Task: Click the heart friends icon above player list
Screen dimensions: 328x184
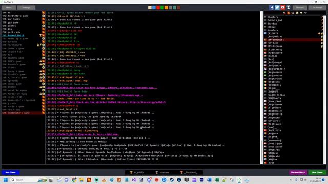Action: click(x=305, y=13)
